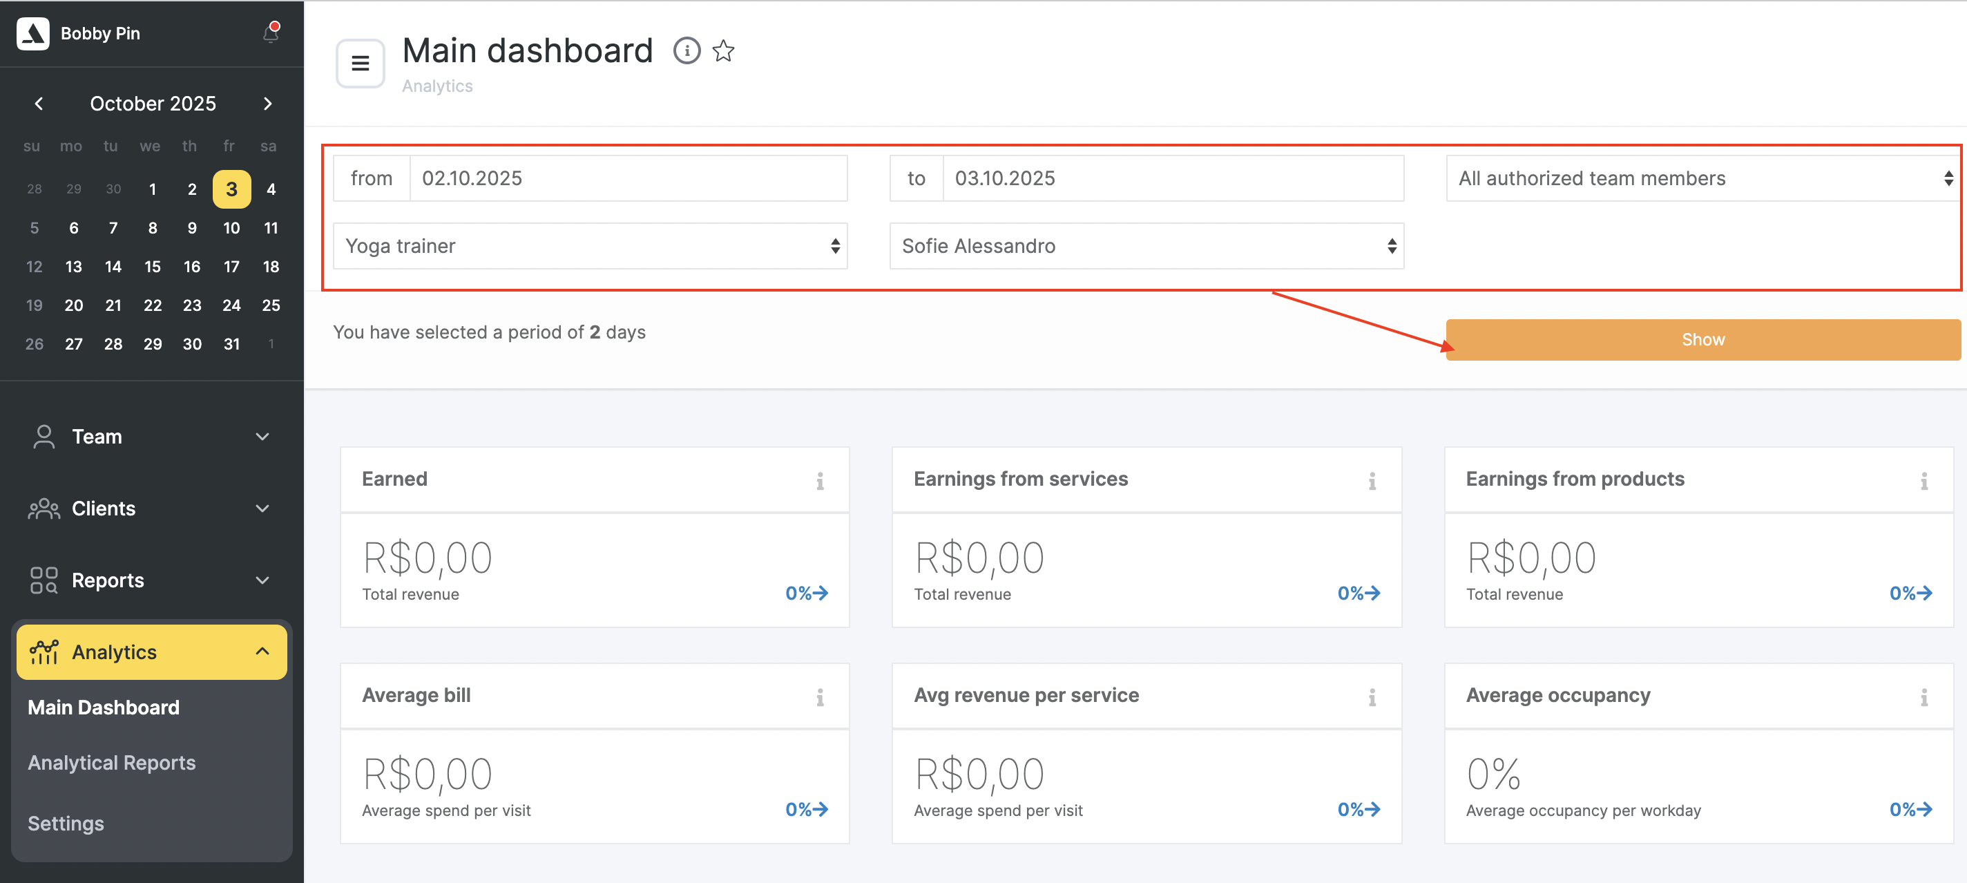Mark dashboard as favorite with star
This screenshot has height=883, width=1967.
[723, 51]
